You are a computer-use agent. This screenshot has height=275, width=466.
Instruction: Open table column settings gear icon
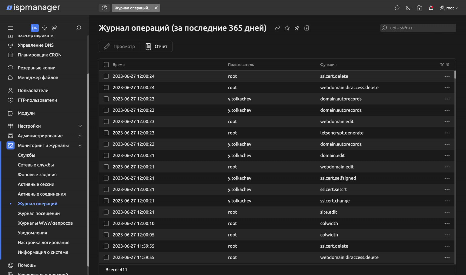[x=448, y=64]
